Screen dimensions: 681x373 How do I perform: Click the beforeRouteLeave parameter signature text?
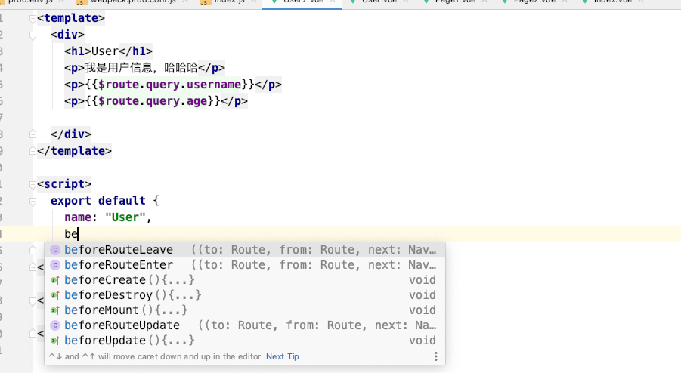click(314, 250)
